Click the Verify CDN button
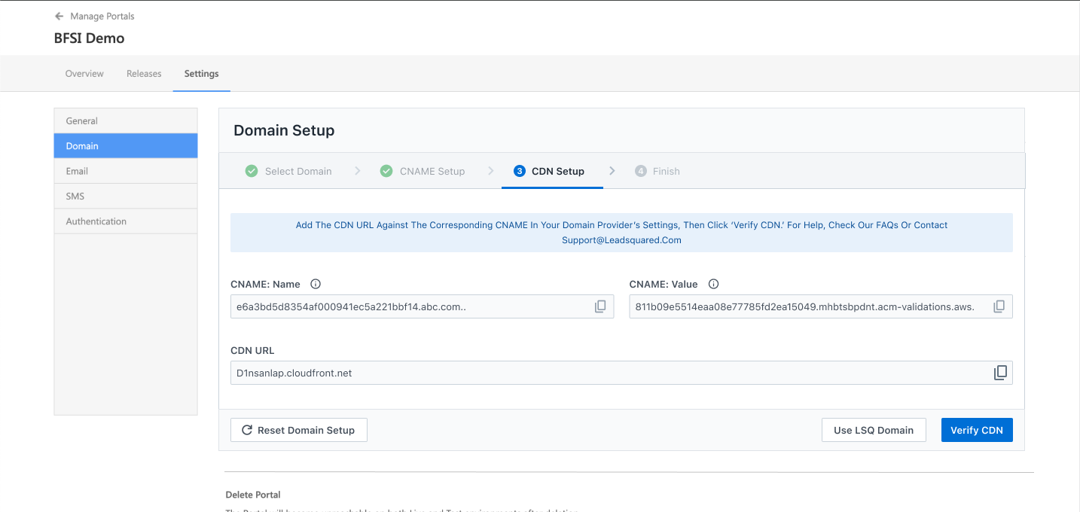The image size is (1080, 512). coord(977,429)
